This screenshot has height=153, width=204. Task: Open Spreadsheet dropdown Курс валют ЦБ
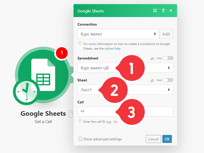click(125, 68)
